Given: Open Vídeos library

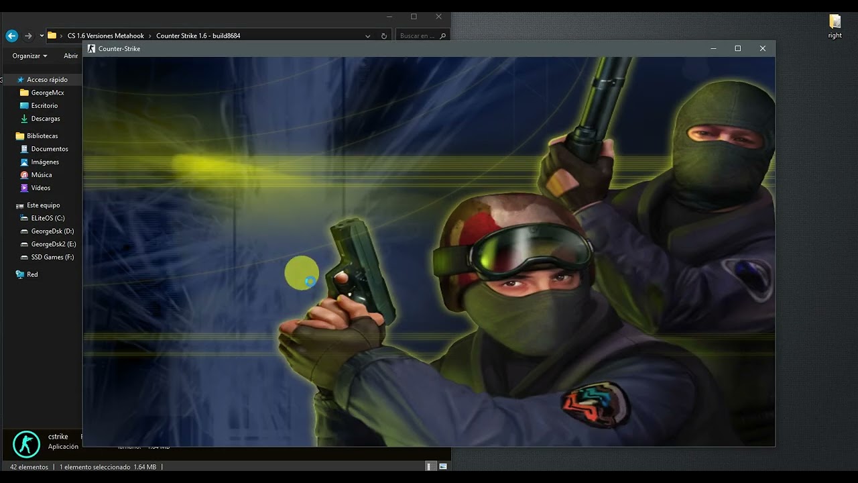Looking at the screenshot, I should pos(41,189).
